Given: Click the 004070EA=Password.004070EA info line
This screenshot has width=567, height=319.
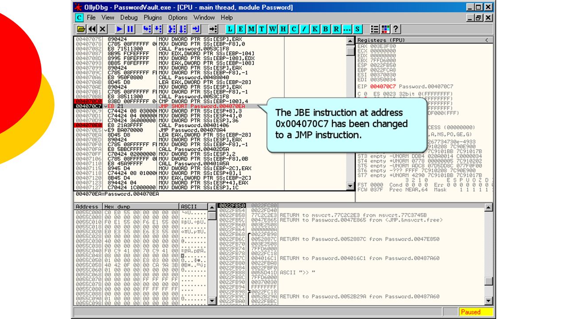Looking at the screenshot, I should click(117, 194).
